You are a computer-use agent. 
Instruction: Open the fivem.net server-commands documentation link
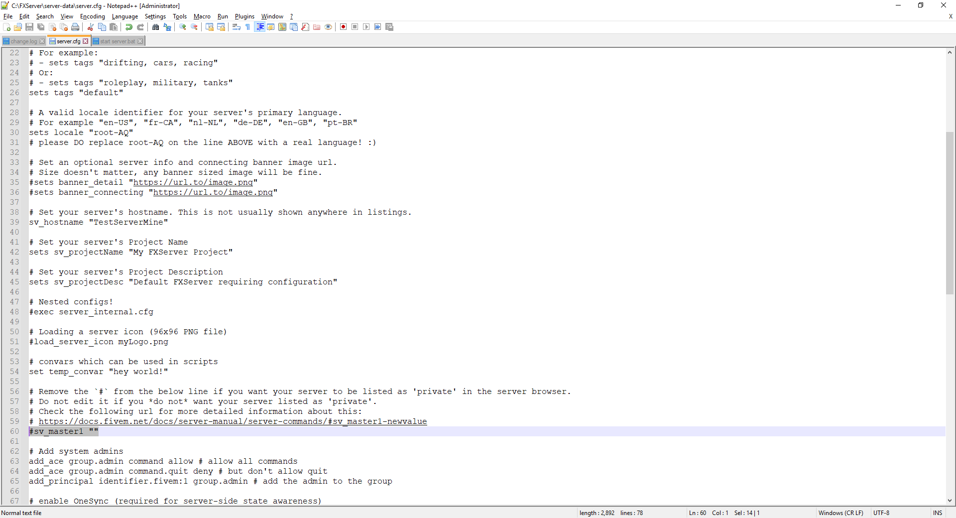point(233,421)
